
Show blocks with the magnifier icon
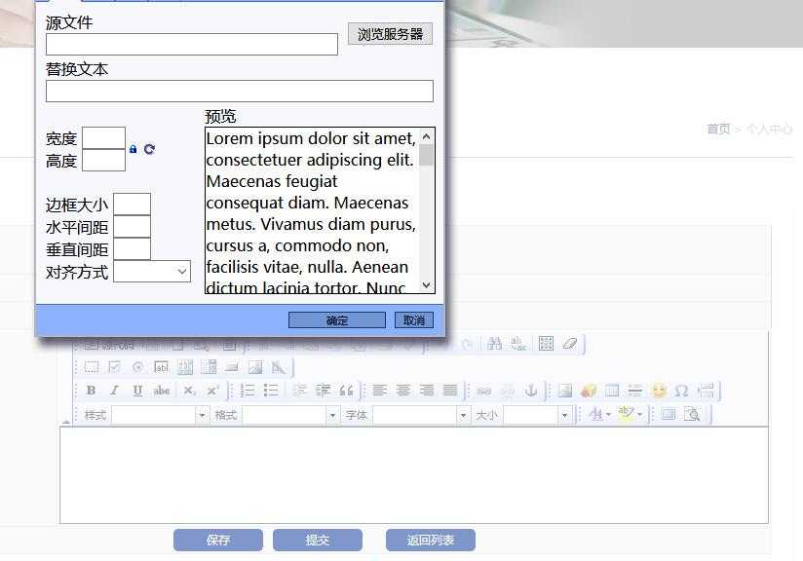pyautogui.click(x=692, y=414)
